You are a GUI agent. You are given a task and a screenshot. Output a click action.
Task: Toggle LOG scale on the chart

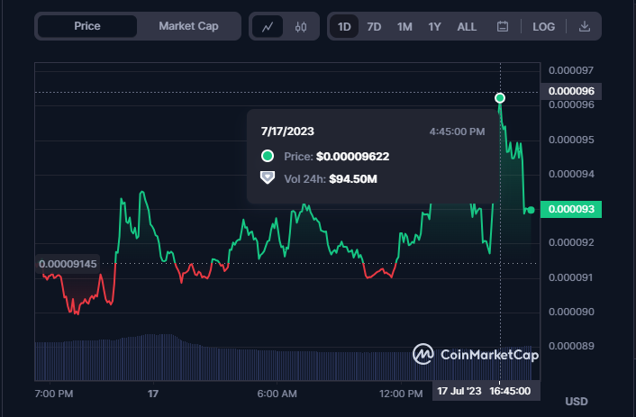point(543,27)
